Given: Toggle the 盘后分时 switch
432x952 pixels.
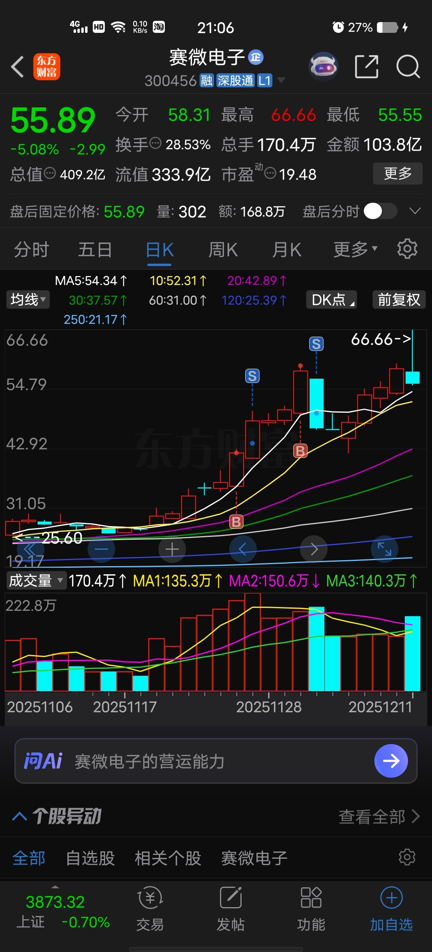Looking at the screenshot, I should [380, 211].
